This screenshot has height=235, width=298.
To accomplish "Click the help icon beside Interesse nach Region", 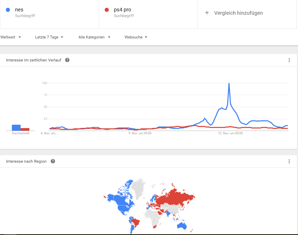I will [x=53, y=161].
